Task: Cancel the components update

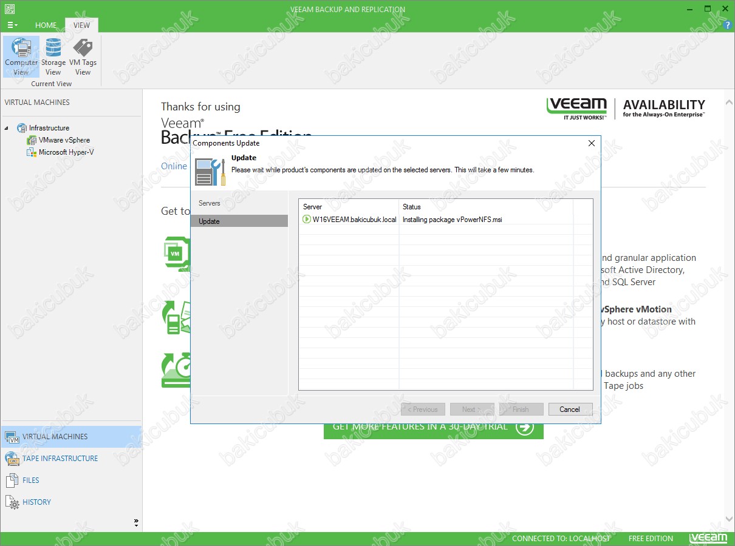Action: [570, 409]
